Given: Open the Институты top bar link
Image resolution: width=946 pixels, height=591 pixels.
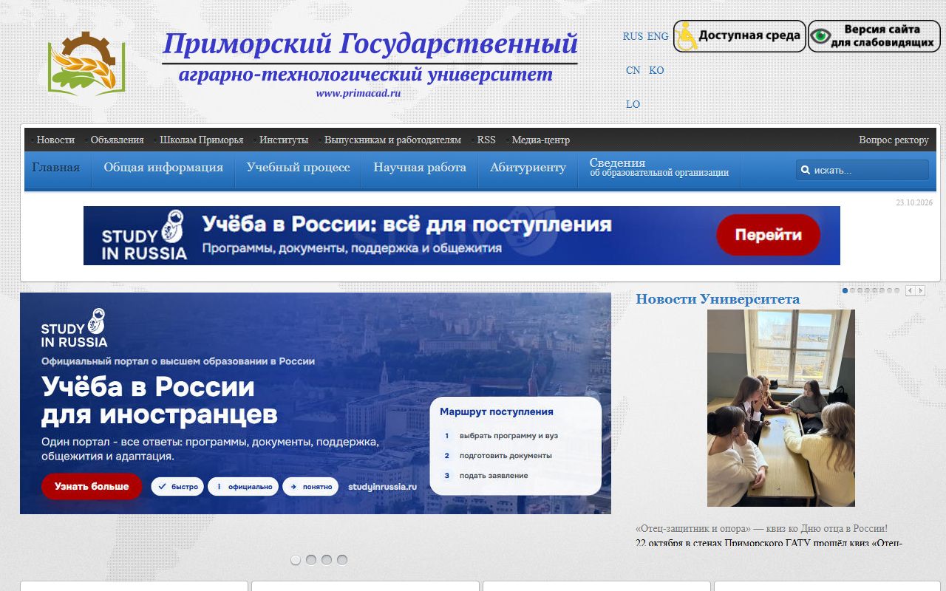Looking at the screenshot, I should [x=284, y=140].
